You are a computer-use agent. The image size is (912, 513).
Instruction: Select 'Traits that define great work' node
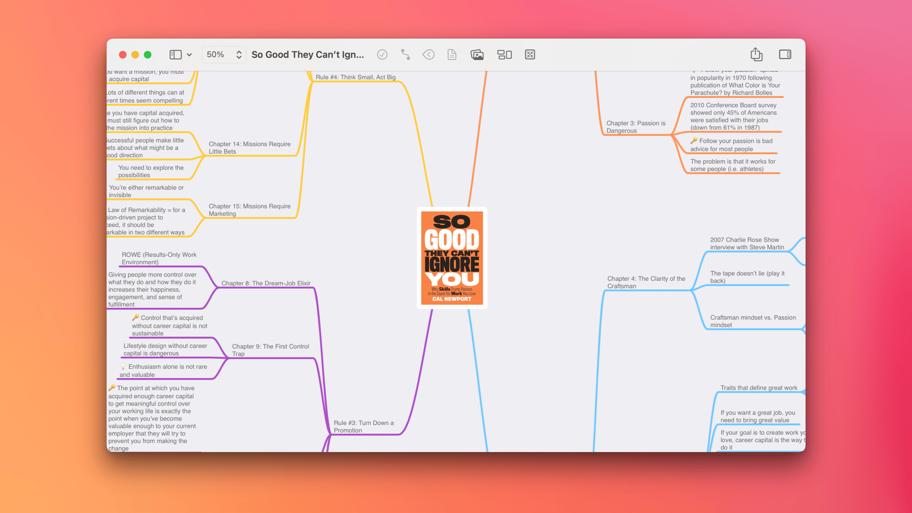[x=759, y=388]
